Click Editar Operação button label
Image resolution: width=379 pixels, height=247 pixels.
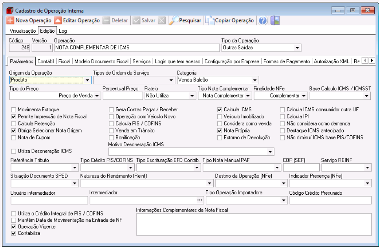81,20
